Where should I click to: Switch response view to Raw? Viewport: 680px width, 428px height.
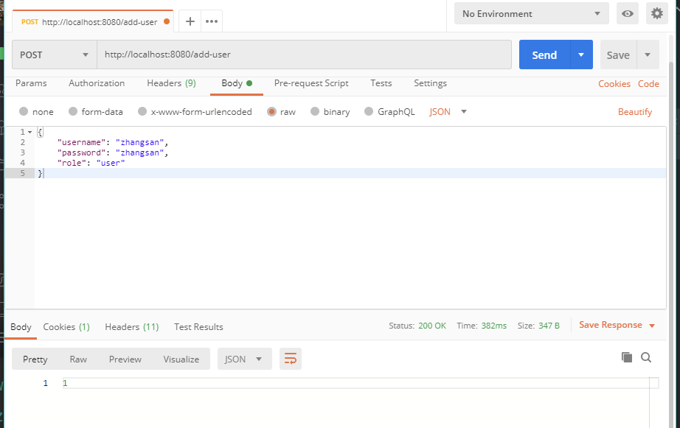78,359
